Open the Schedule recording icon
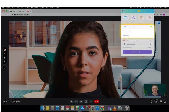169x112 pixels. pyautogui.click(x=149, y=17)
